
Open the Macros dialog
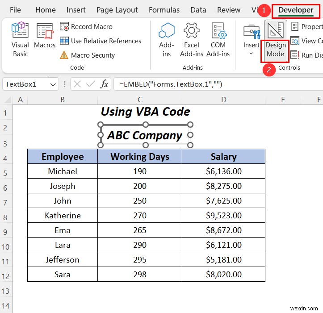(45, 35)
